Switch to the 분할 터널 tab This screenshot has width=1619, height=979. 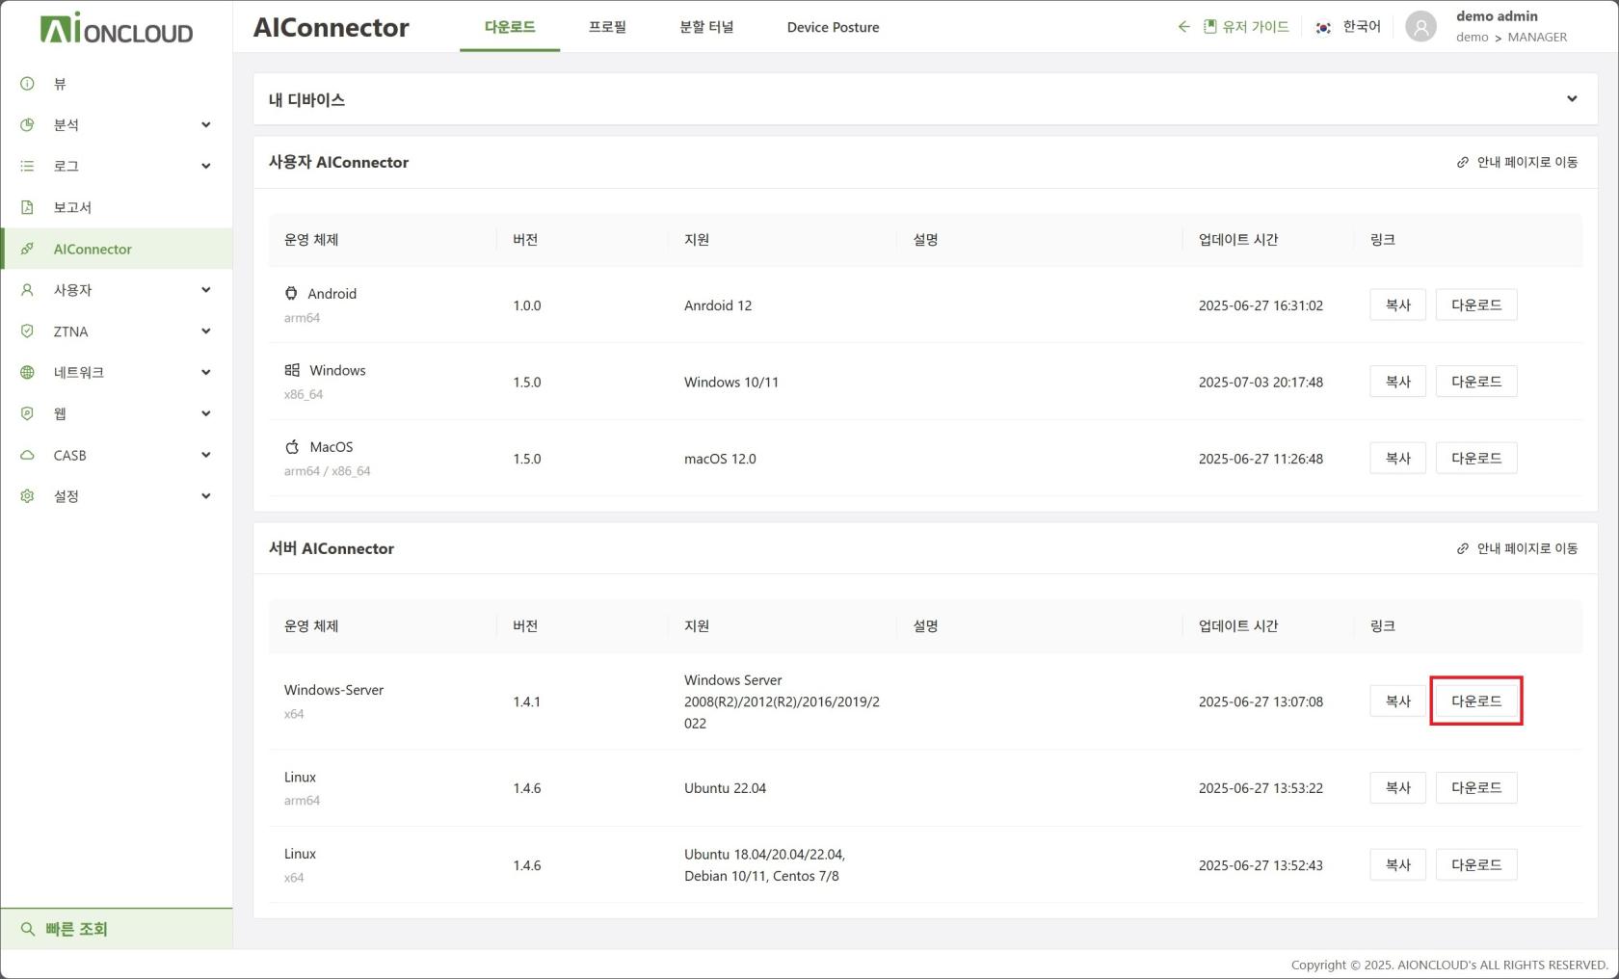click(706, 27)
